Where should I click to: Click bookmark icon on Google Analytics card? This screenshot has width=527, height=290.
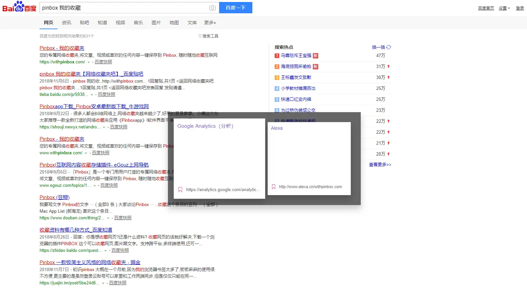[x=180, y=190]
